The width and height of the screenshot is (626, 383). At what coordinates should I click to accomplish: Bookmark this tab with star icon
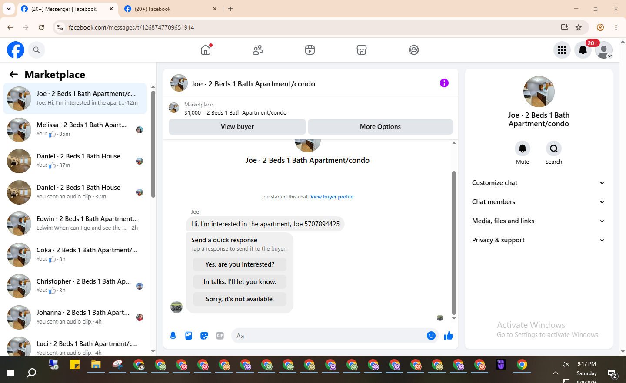point(579,27)
